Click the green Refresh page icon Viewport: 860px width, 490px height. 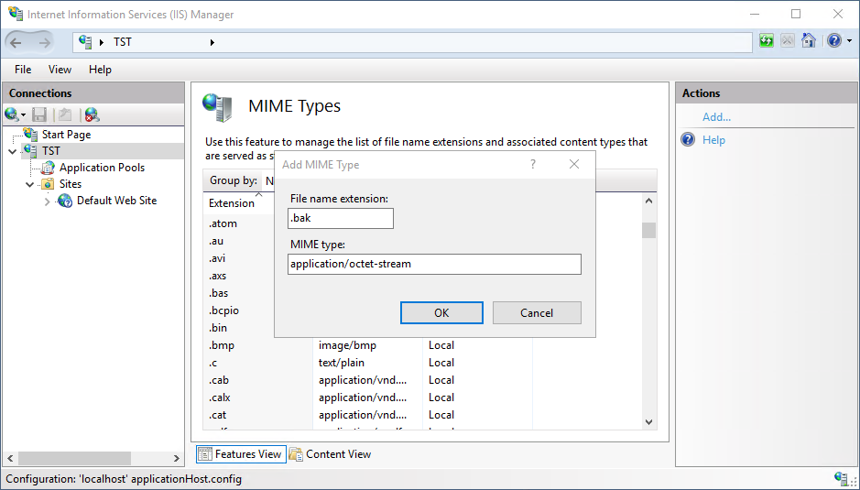pos(767,40)
